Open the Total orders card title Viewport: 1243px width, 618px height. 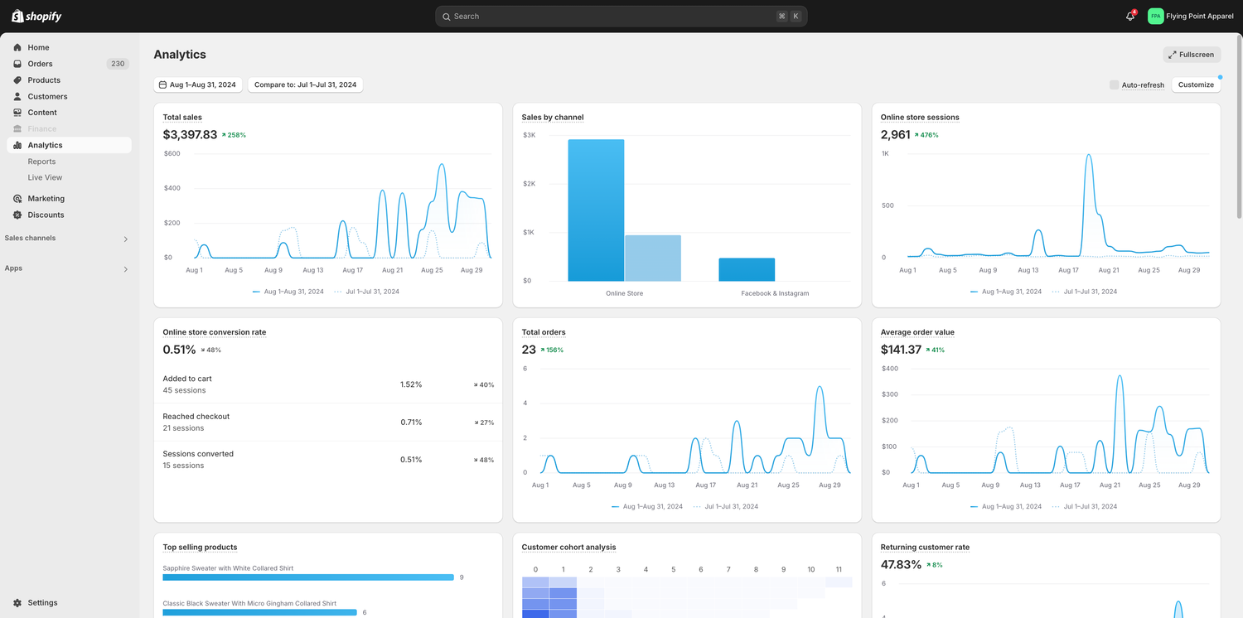(x=544, y=332)
